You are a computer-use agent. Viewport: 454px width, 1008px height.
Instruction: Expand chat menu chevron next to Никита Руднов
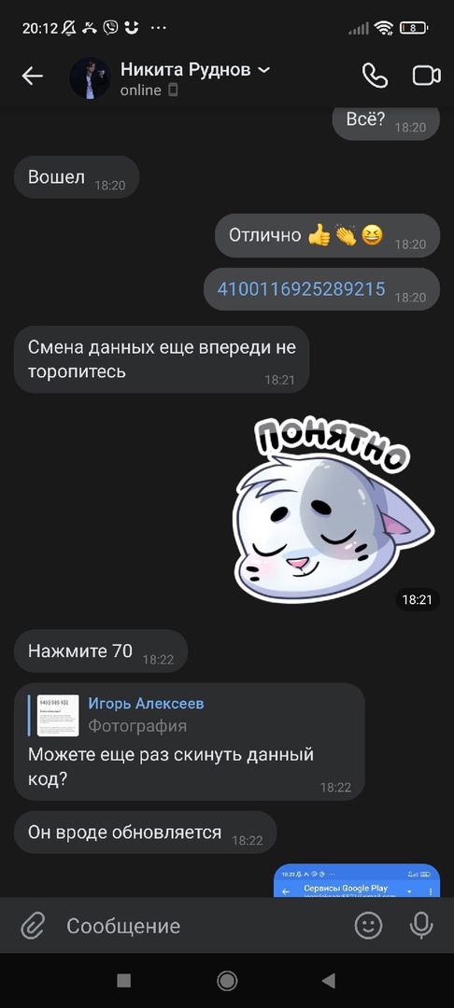(x=263, y=70)
